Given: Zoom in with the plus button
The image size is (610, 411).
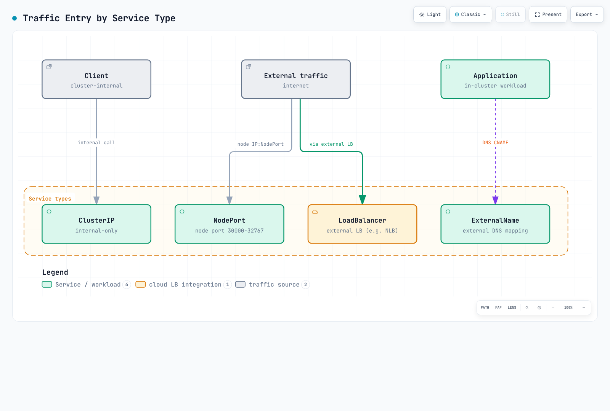Looking at the screenshot, I should [584, 307].
